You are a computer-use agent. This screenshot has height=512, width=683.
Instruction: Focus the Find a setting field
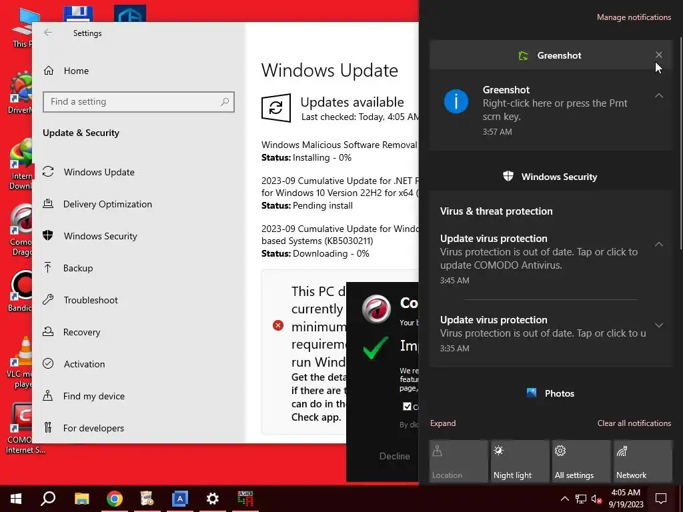pos(139,102)
